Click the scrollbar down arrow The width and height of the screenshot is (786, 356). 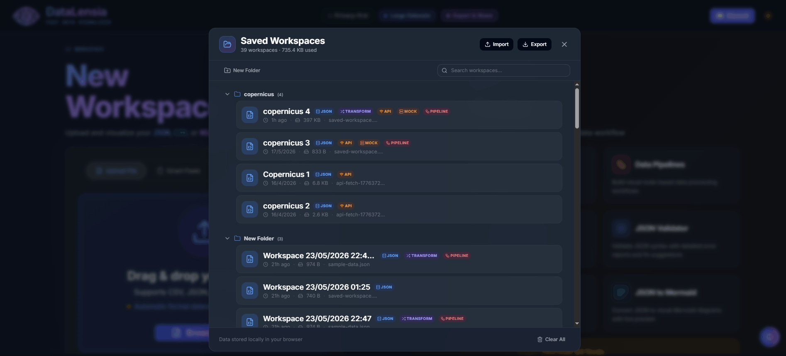pyautogui.click(x=577, y=323)
